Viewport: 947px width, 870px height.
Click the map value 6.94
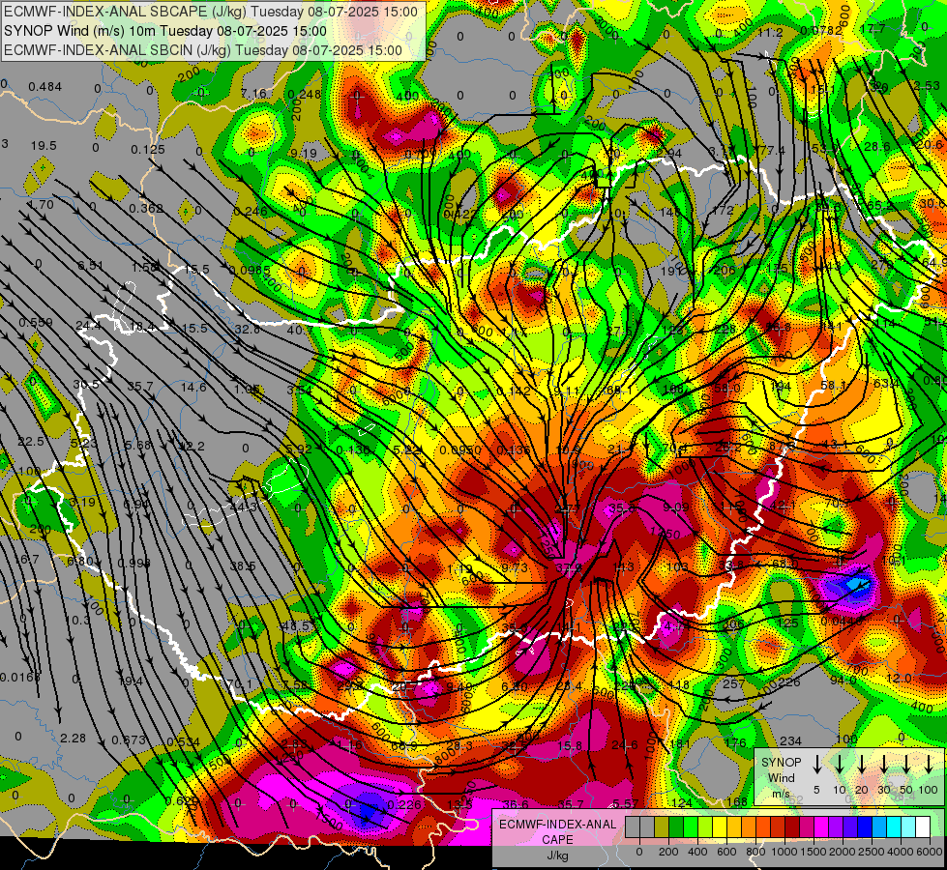[135, 505]
